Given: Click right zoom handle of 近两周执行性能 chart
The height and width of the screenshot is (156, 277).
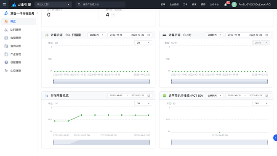Looking at the screenshot, I should click(x=268, y=142).
